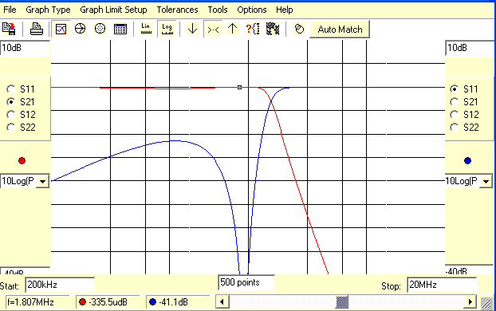Select the rectangular graph view icon
Viewport: 496px width, 311px height.
point(61,29)
